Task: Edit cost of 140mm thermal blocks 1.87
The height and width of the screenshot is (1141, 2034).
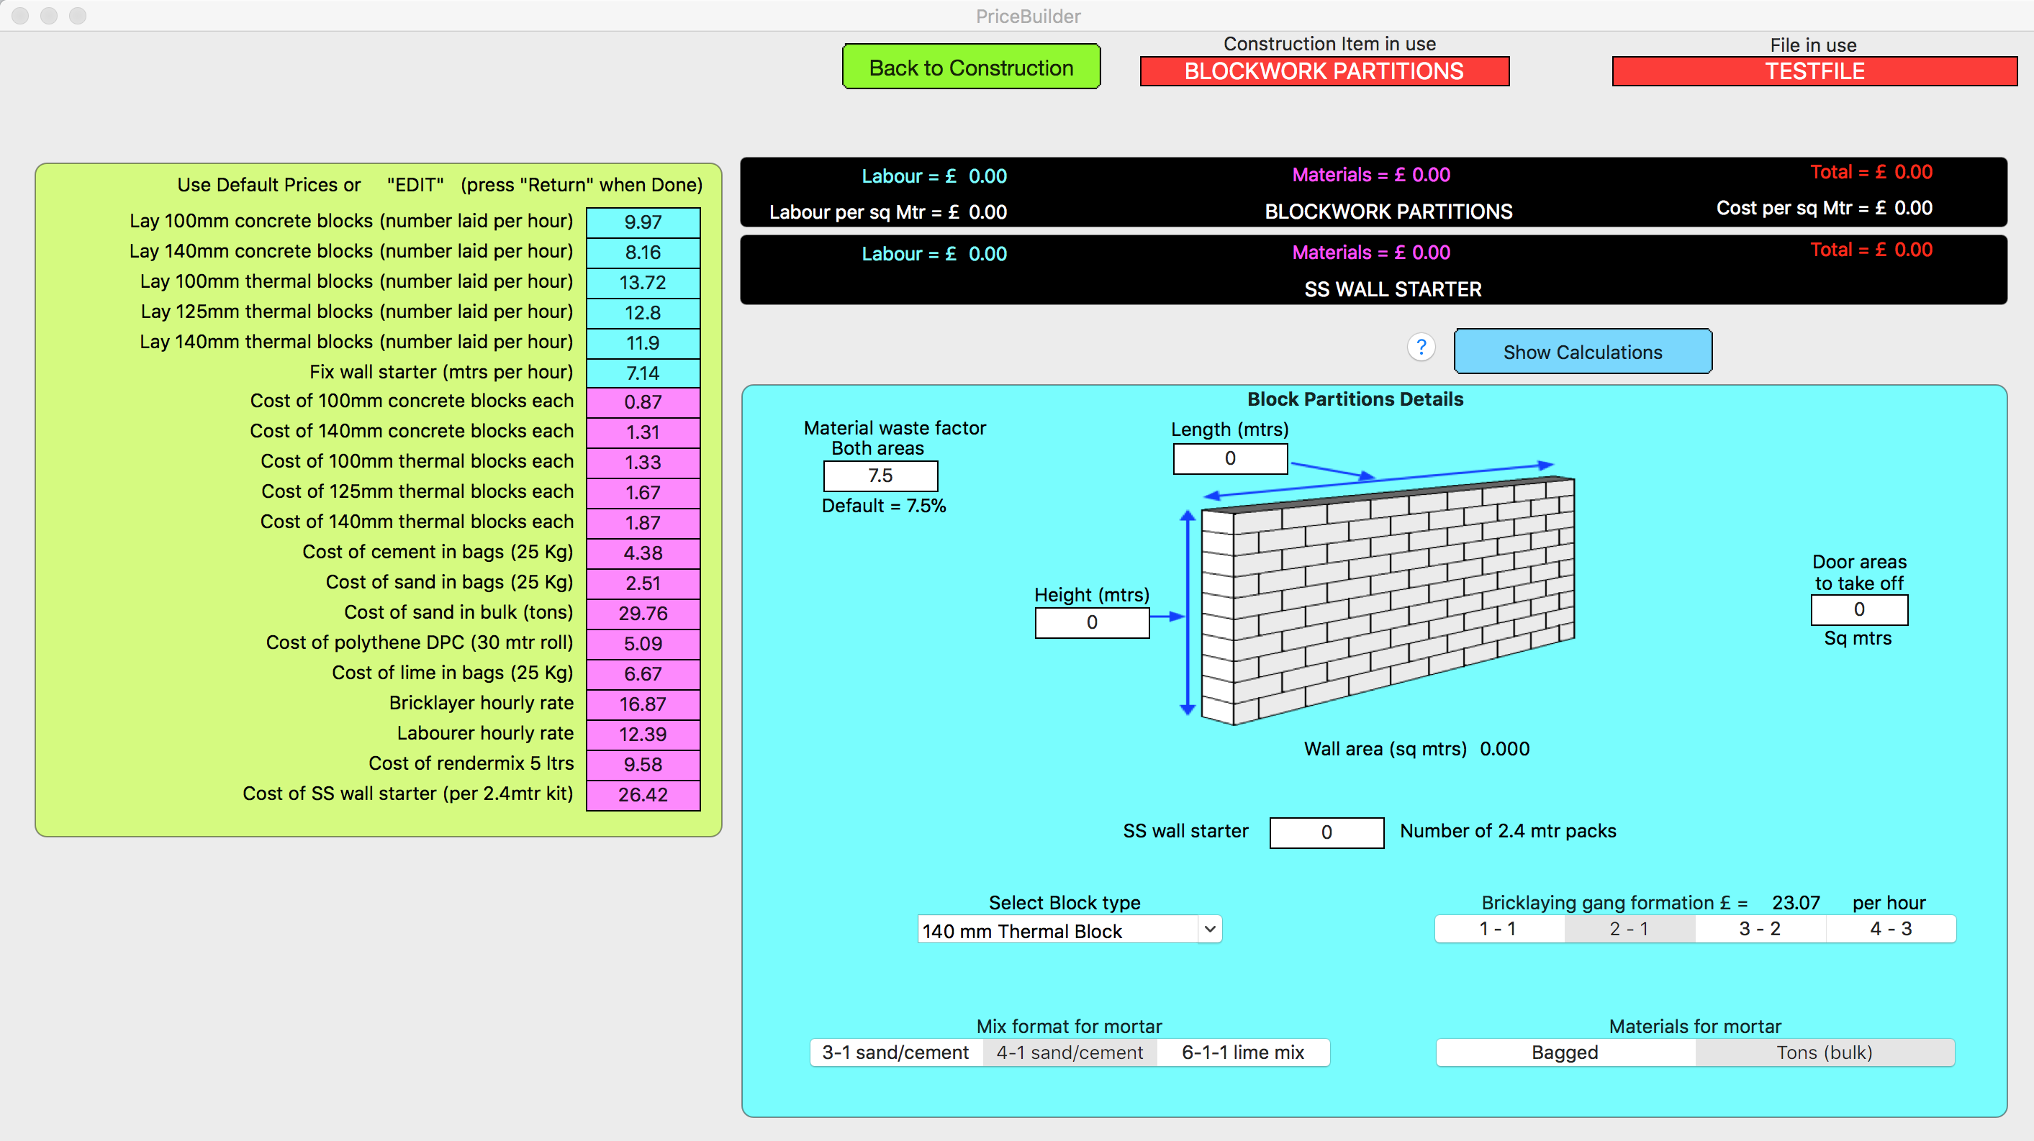Action: [x=643, y=523]
